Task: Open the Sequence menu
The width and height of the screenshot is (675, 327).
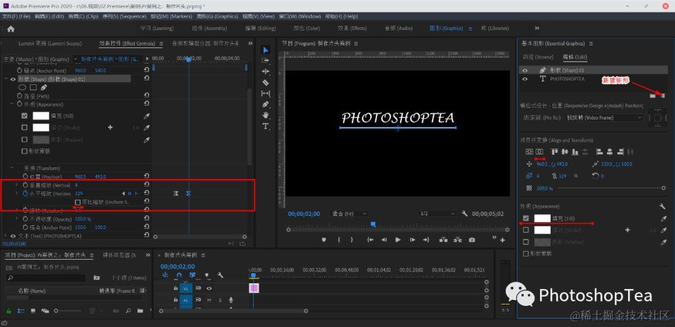Action: (124, 16)
